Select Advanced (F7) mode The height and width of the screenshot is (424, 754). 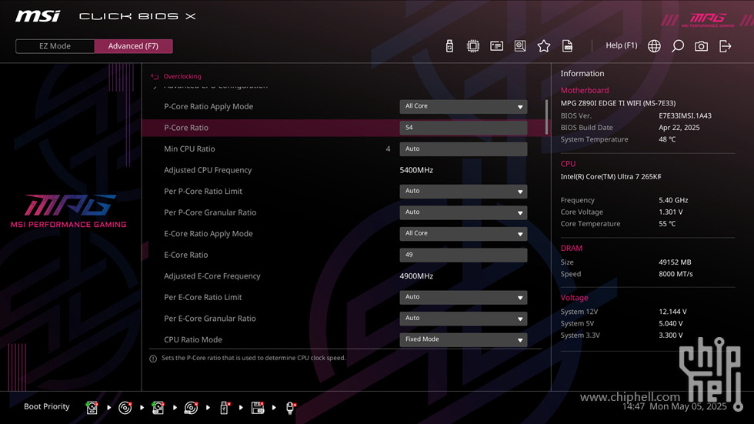[133, 46]
